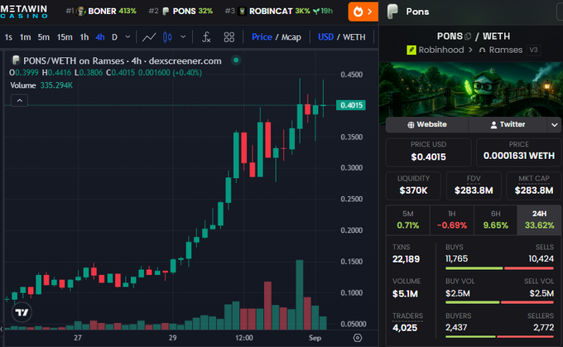Open the Pons Website button
This screenshot has height=347, width=563.
pos(427,124)
